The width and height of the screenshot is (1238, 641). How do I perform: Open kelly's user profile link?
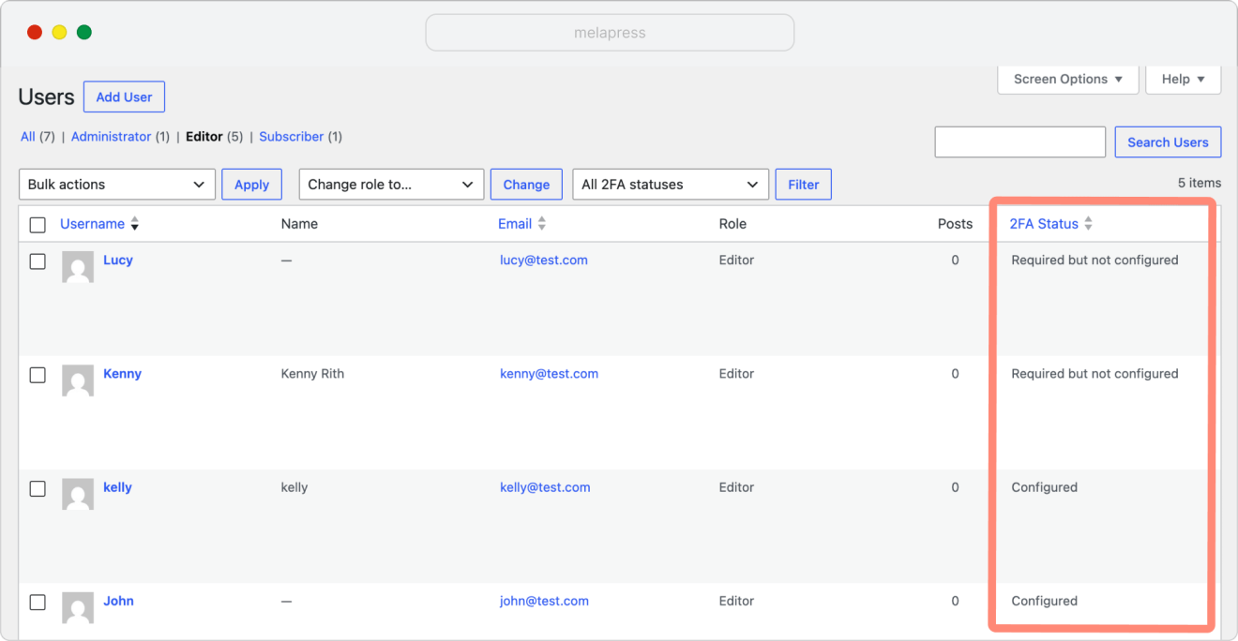pyautogui.click(x=117, y=487)
